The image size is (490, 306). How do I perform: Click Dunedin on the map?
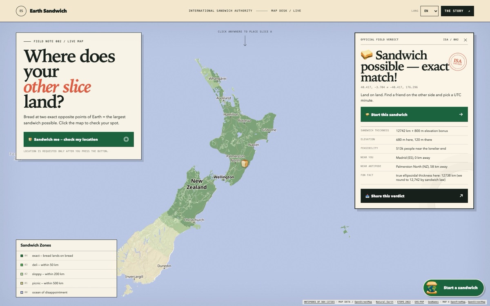(x=164, y=266)
